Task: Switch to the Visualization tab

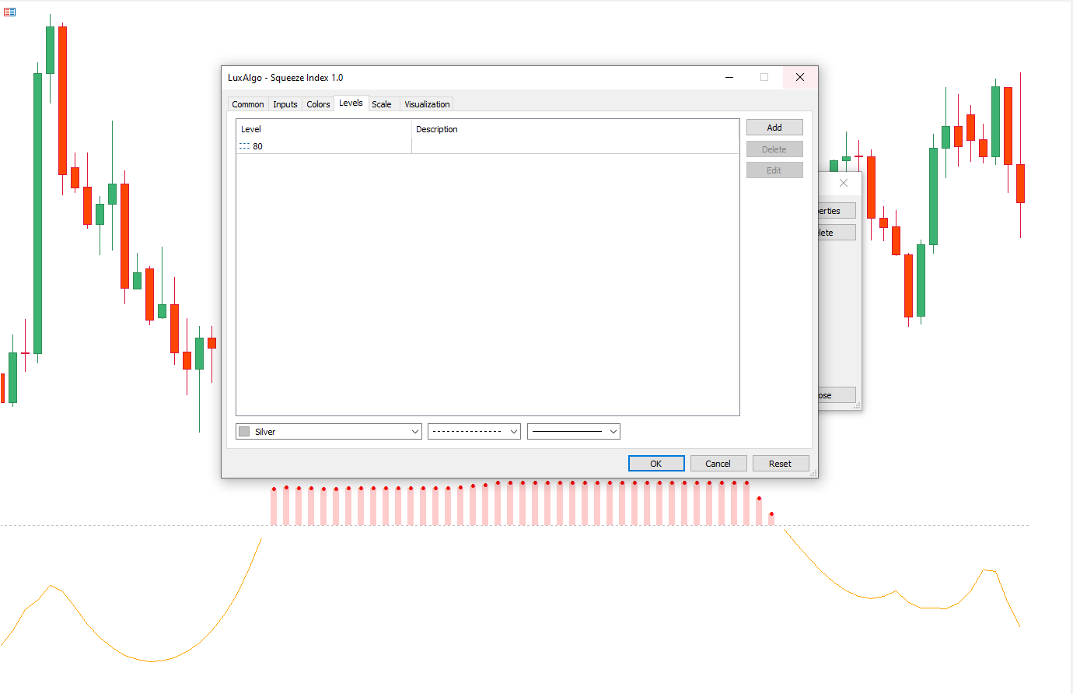Action: coord(427,104)
